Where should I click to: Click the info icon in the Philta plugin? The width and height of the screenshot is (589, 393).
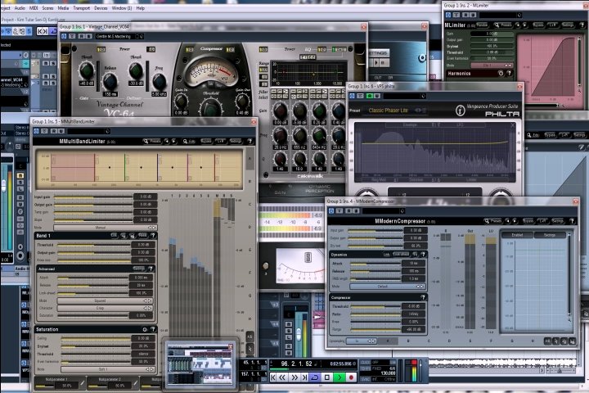click(x=460, y=111)
